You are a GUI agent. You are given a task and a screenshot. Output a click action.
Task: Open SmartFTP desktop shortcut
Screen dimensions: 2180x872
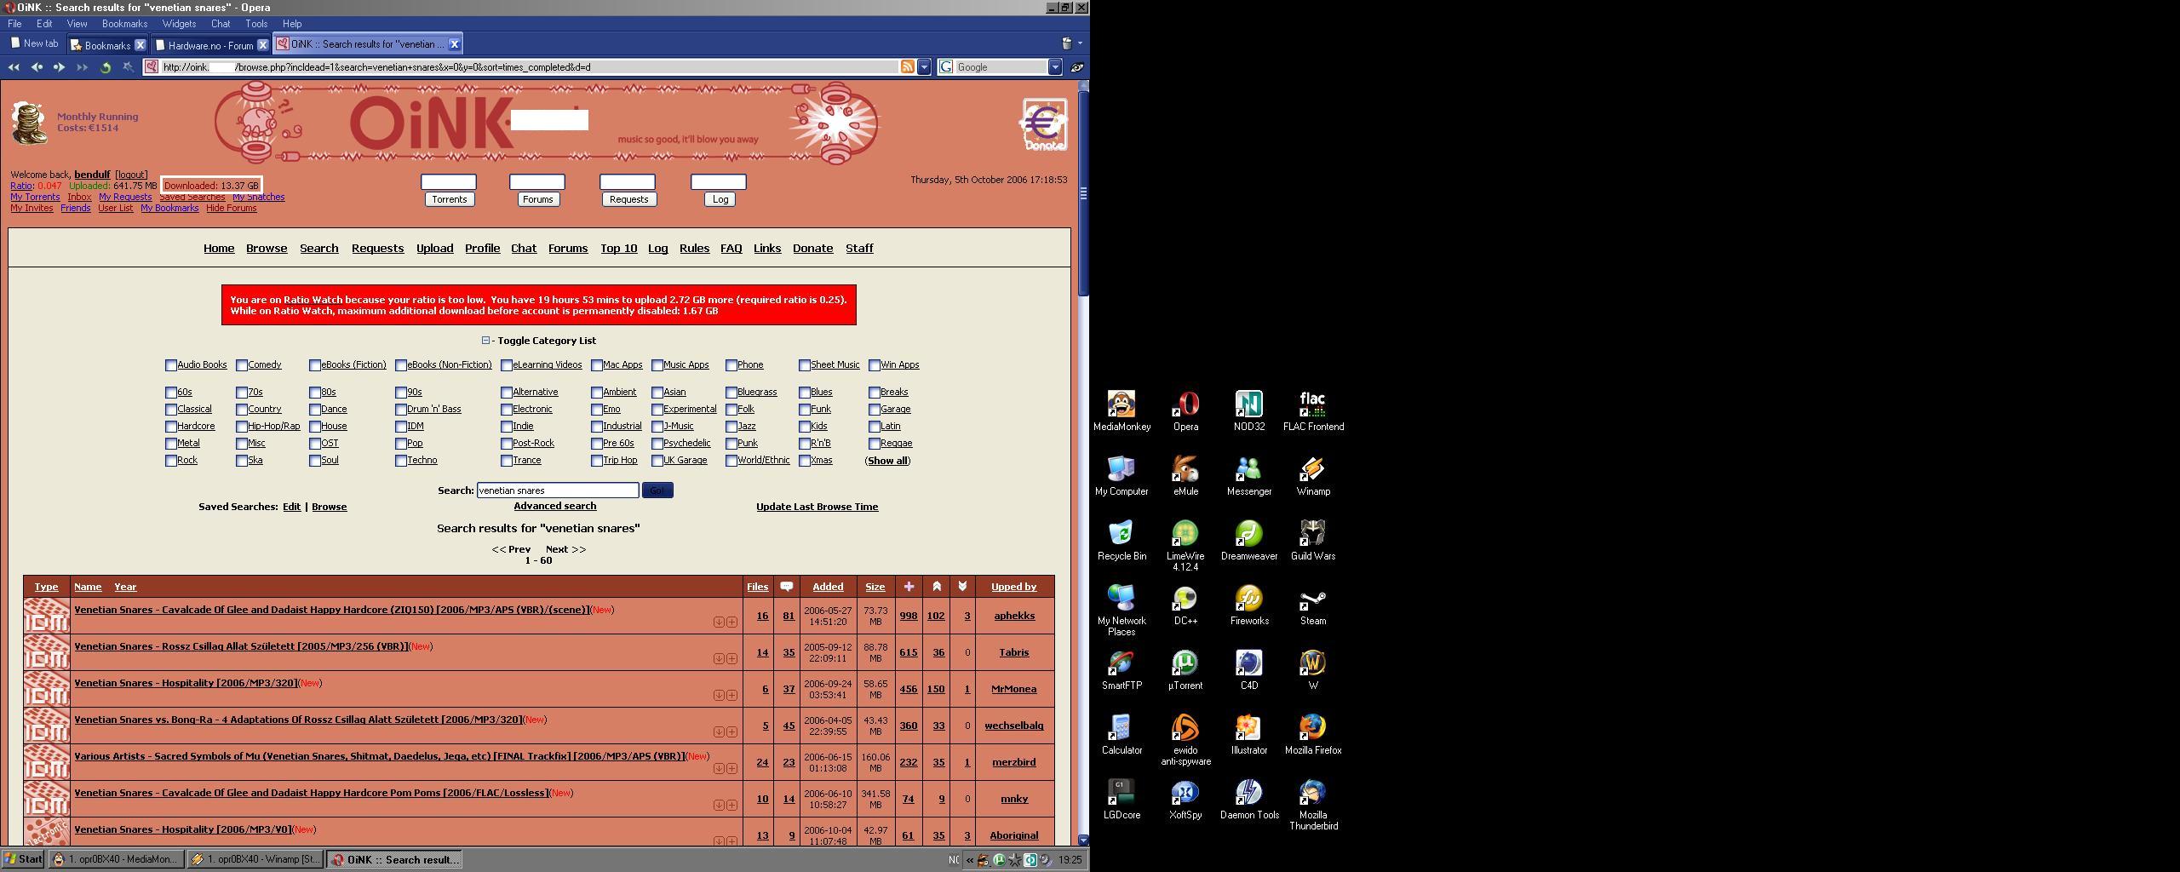click(x=1122, y=670)
